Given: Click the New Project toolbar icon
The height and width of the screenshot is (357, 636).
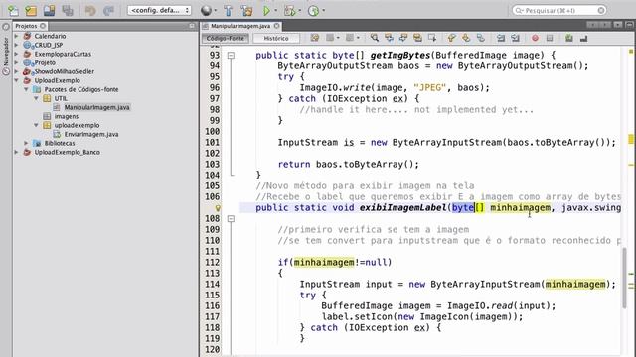Looking at the screenshot, I should coord(31,11).
